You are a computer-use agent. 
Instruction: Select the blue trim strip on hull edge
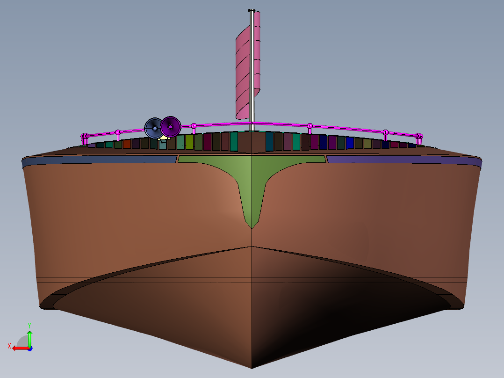coord(99,160)
